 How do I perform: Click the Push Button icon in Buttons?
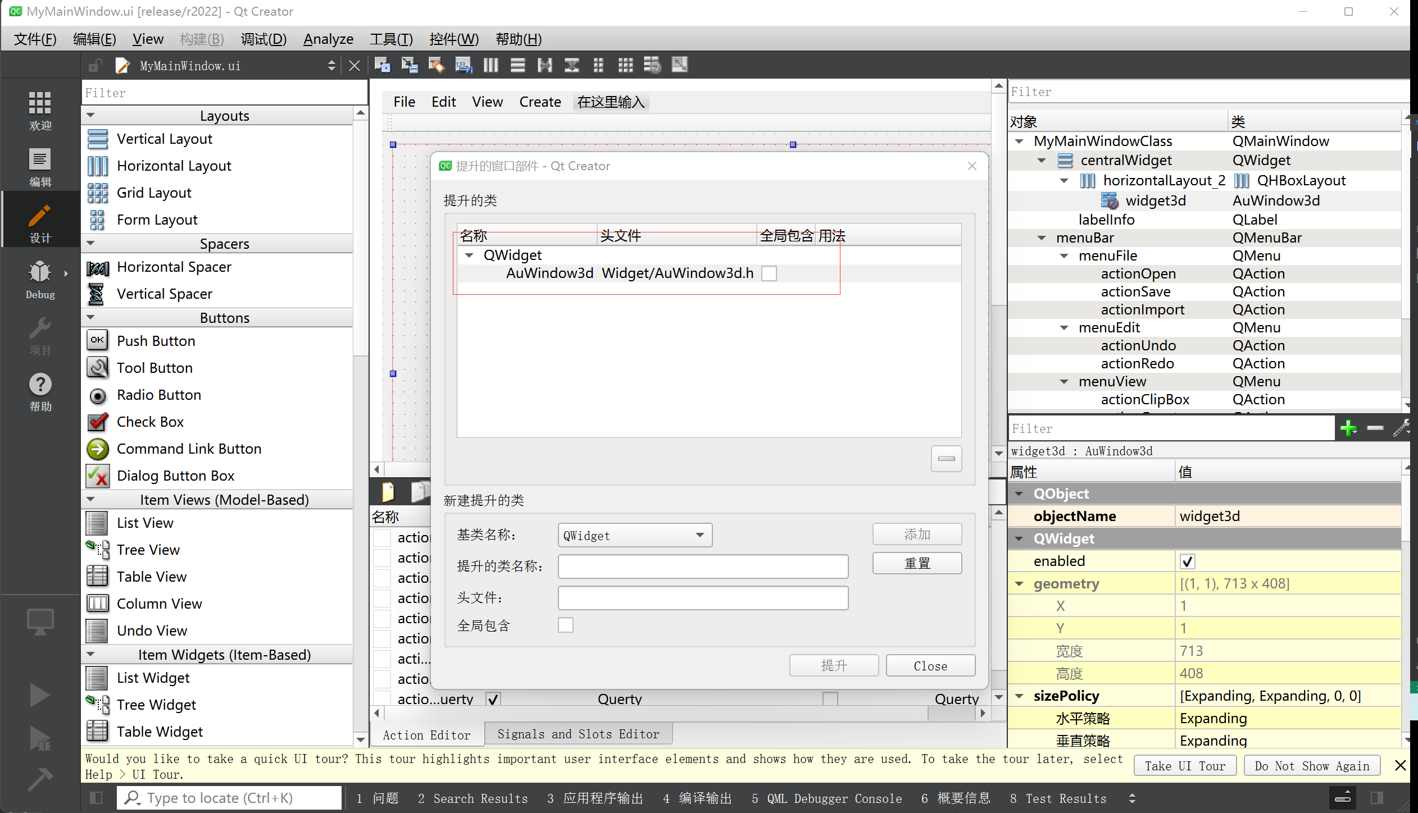[97, 341]
